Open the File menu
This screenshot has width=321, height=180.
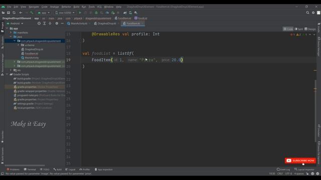[x=9, y=6]
